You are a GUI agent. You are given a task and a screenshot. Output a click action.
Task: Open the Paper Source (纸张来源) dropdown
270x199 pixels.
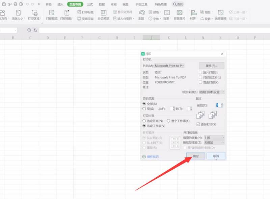[212, 92]
